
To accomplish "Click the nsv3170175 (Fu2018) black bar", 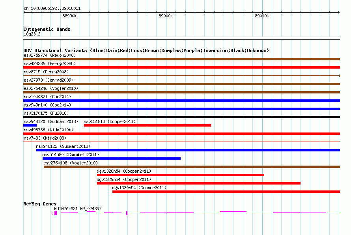I will point(181,117).
